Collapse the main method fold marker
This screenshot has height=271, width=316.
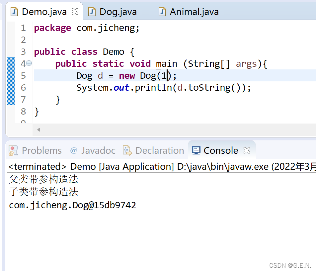point(29,63)
